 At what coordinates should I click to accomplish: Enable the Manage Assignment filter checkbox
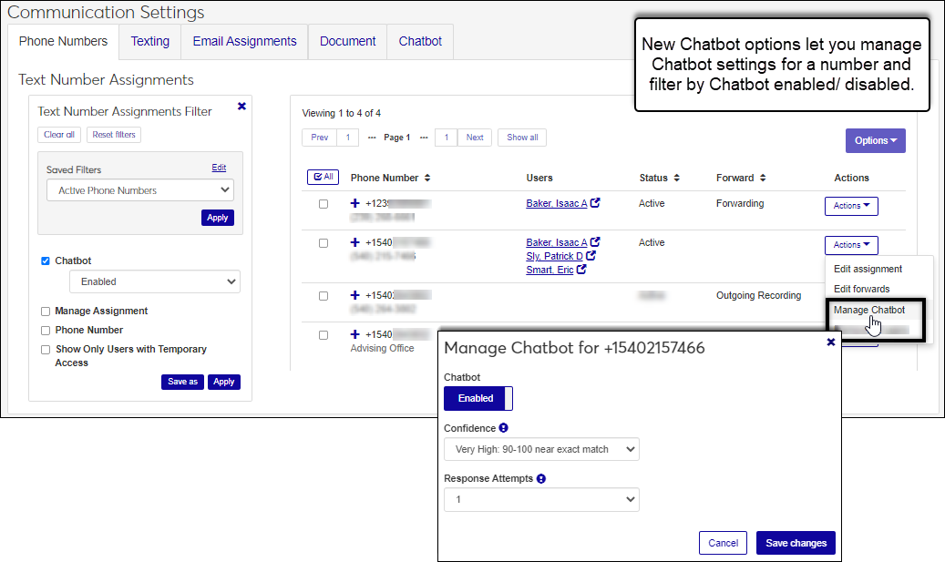pos(46,312)
